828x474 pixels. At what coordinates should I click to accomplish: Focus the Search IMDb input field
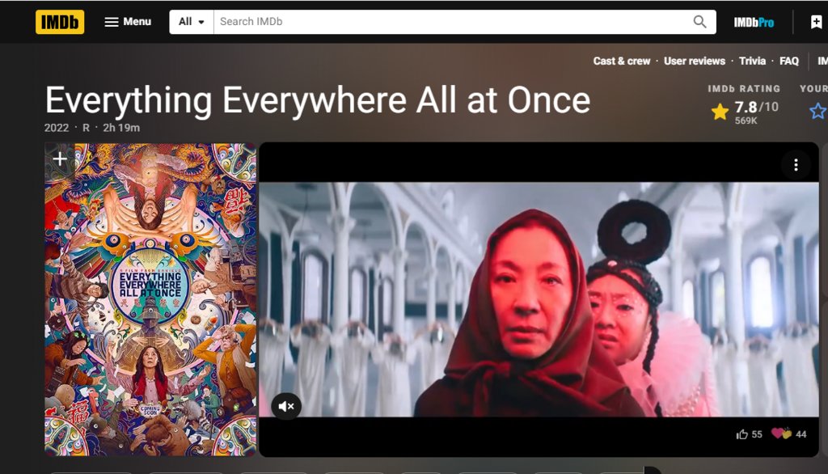click(450, 22)
